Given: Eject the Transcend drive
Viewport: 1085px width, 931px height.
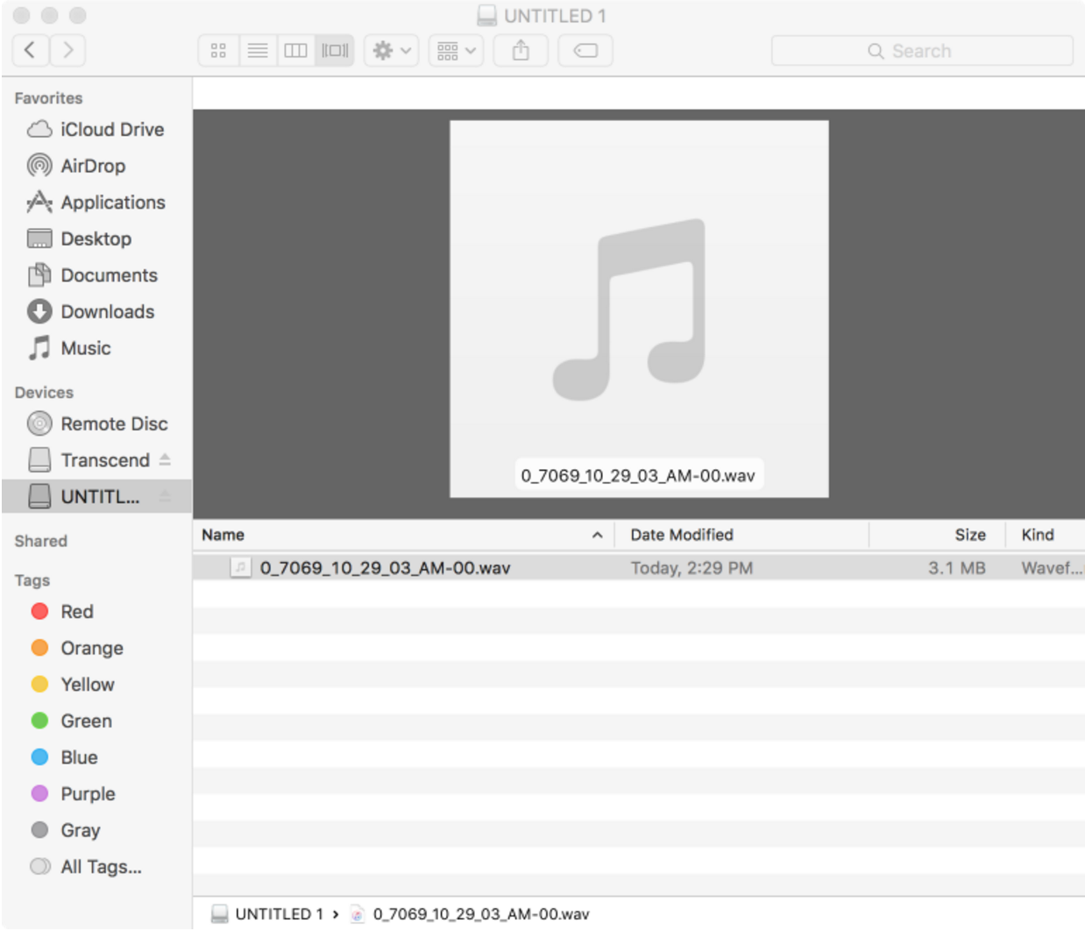Looking at the screenshot, I should 165,459.
